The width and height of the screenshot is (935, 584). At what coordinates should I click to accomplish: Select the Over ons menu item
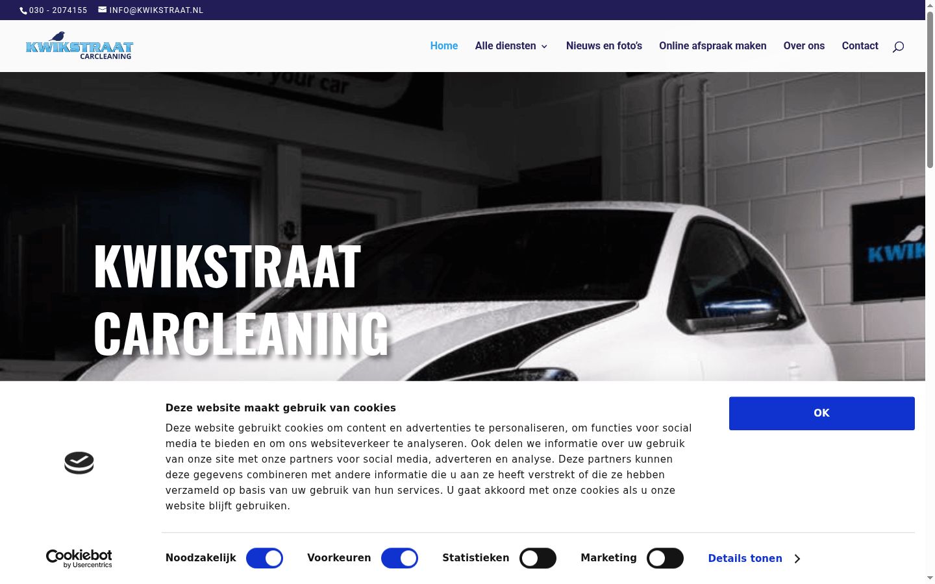tap(804, 46)
